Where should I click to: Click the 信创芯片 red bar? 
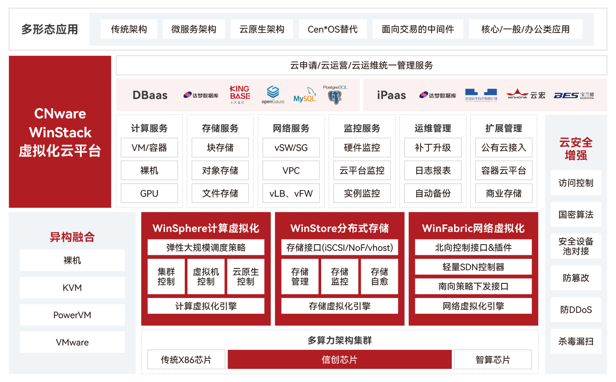(x=340, y=360)
